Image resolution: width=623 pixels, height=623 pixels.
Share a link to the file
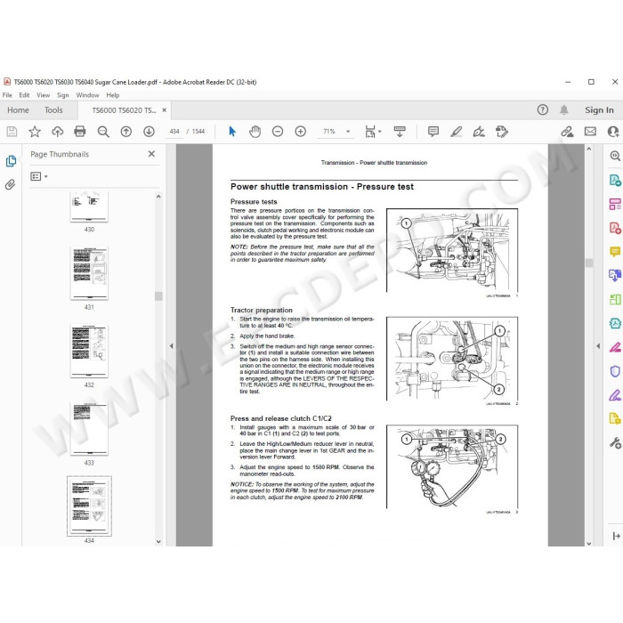pos(567,132)
